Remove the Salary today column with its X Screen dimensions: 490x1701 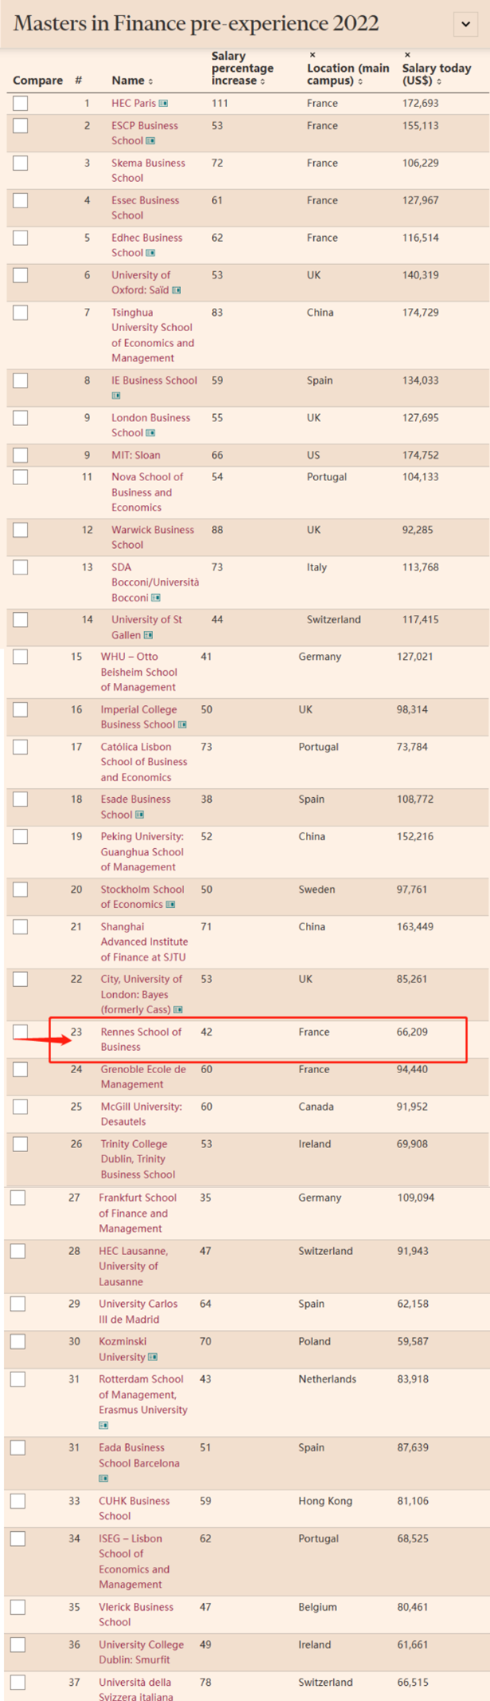point(407,55)
